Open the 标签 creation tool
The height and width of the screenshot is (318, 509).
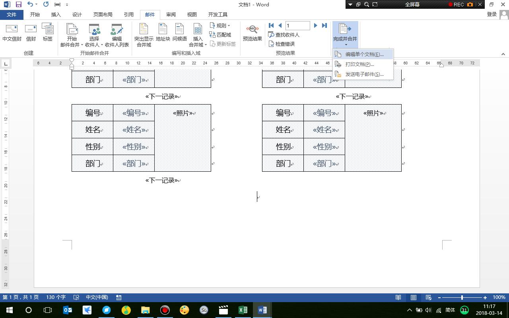click(48, 34)
